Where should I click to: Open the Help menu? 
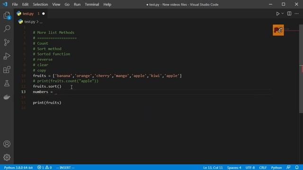coord(107,4)
